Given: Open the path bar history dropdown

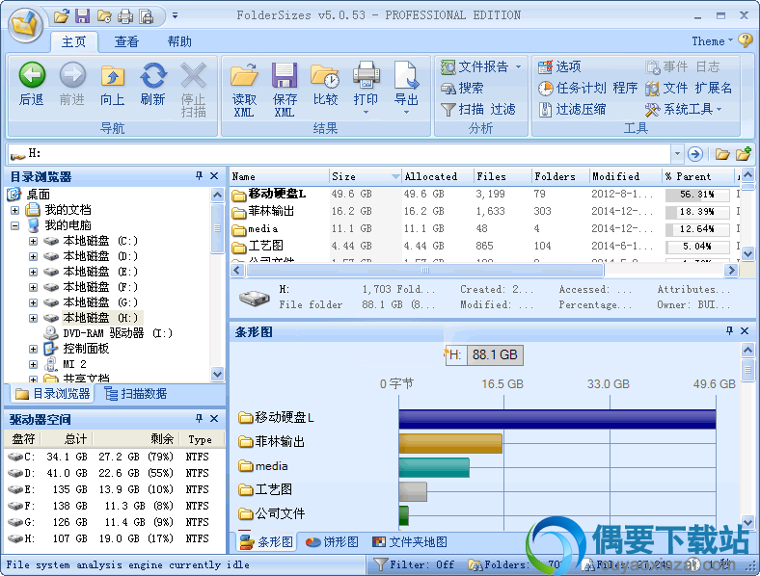Looking at the screenshot, I should coord(677,154).
